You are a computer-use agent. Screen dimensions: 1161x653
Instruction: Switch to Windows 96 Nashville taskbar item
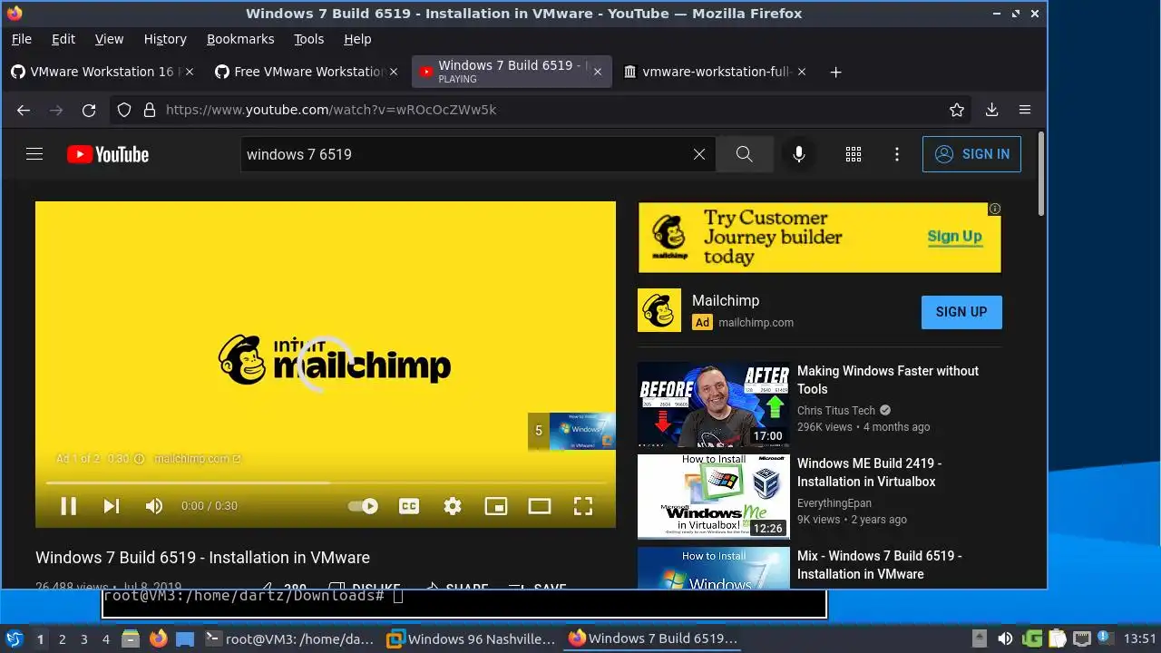472,638
